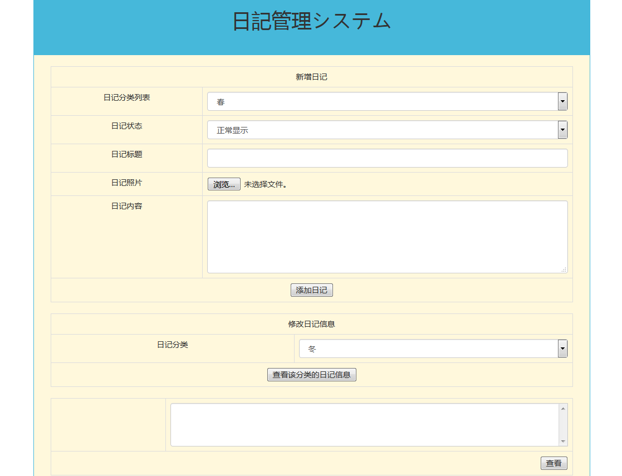Open the 日记分类列表 dropdown showing 春

pyautogui.click(x=387, y=101)
